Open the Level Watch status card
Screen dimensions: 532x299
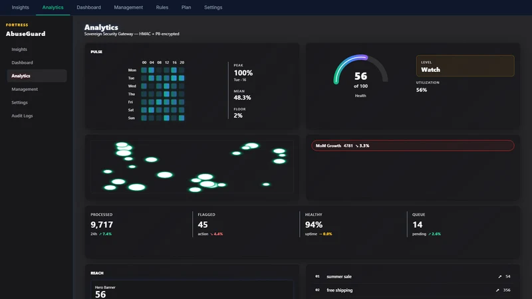point(465,66)
